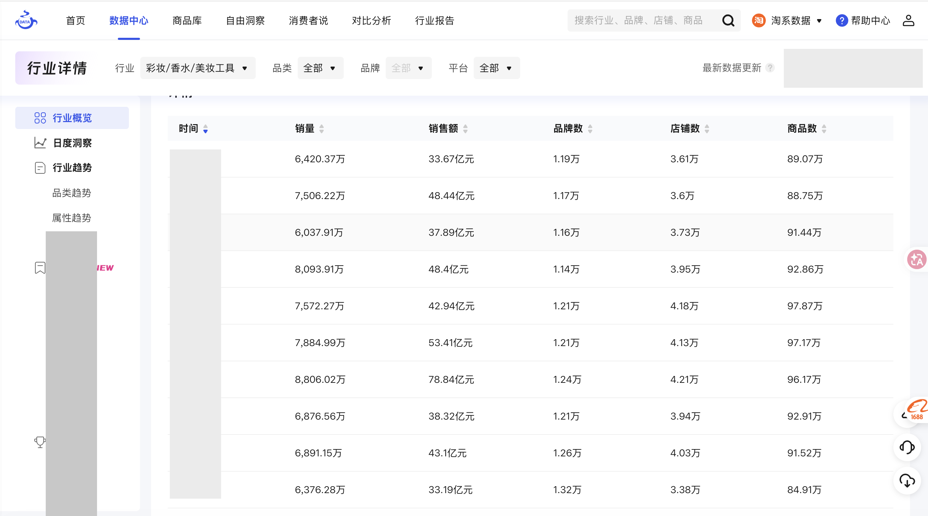
Task: Go to 首页 tab
Action: (76, 20)
